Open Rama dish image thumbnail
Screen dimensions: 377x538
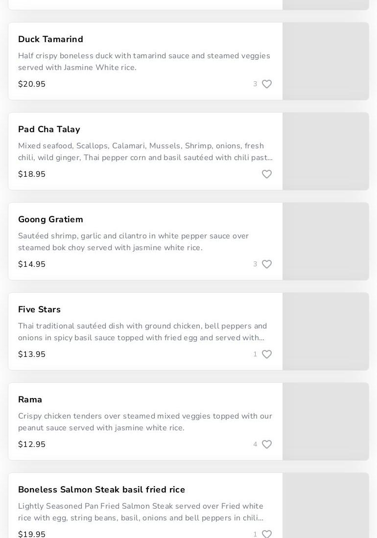coord(326,421)
